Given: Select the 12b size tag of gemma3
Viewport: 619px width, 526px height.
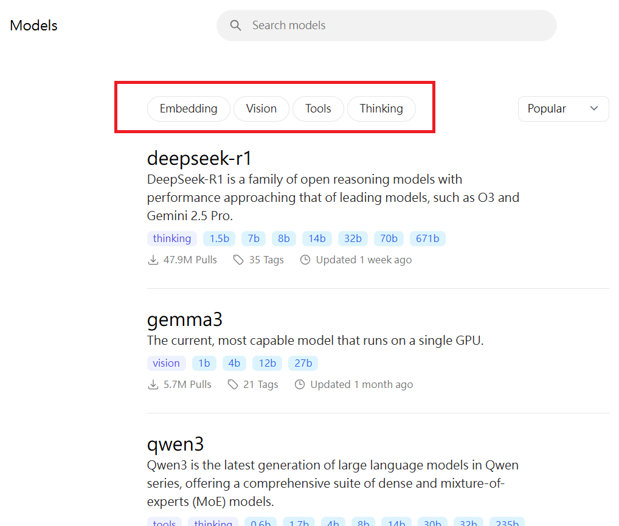Looking at the screenshot, I should pyautogui.click(x=268, y=363).
